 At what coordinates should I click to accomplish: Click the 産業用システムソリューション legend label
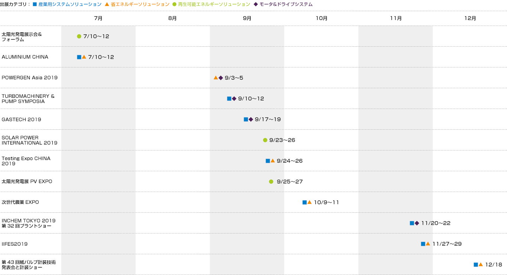coord(70,4)
